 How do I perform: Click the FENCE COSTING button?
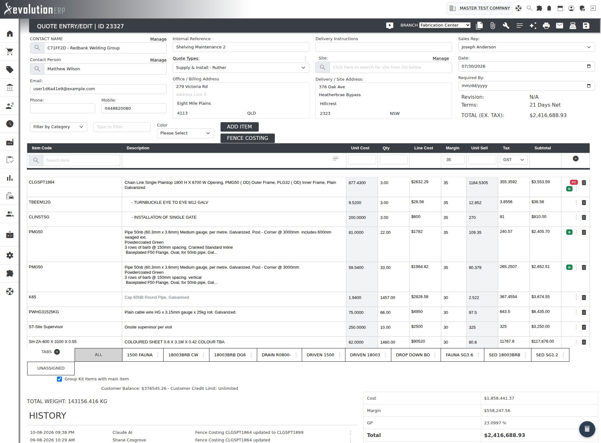pyautogui.click(x=247, y=138)
